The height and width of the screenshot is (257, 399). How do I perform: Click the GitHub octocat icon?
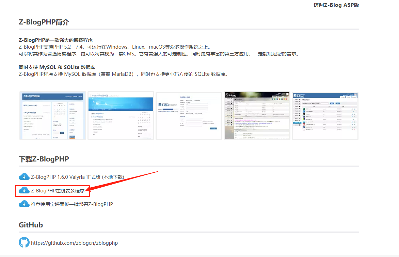[x=24, y=242]
